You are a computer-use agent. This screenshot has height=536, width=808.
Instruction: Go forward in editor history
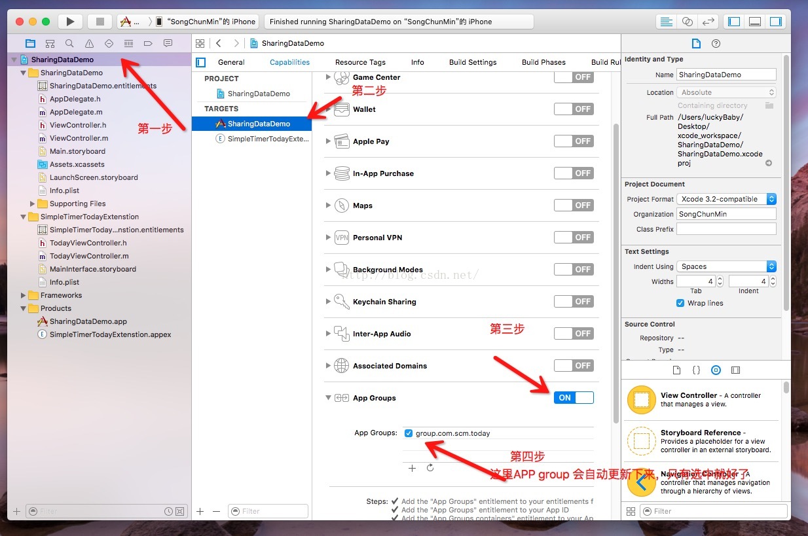236,43
